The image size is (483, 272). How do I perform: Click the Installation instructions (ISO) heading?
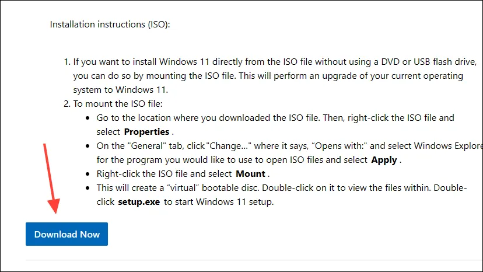110,25
